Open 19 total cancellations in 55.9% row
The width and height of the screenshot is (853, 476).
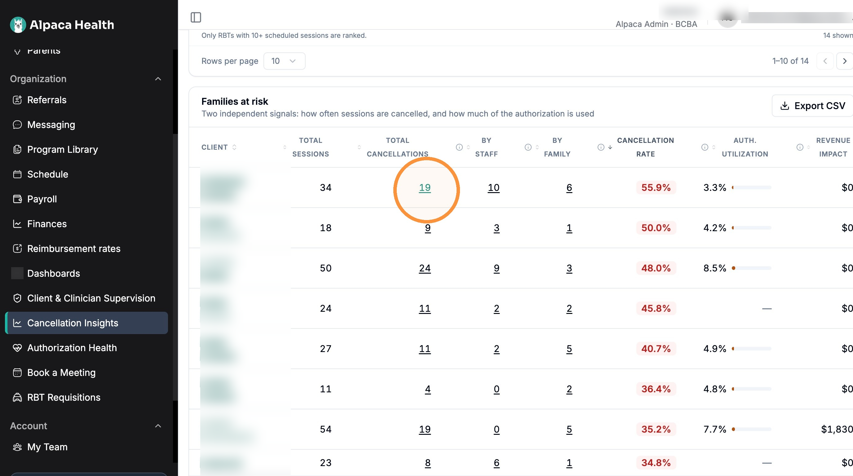tap(425, 188)
